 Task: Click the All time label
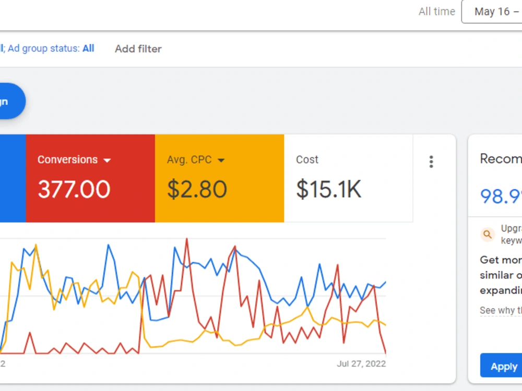(437, 11)
